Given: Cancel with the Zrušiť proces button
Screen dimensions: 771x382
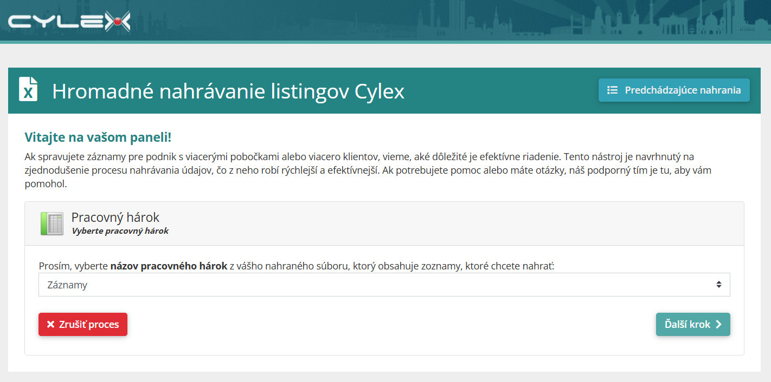Looking at the screenshot, I should click(x=83, y=325).
